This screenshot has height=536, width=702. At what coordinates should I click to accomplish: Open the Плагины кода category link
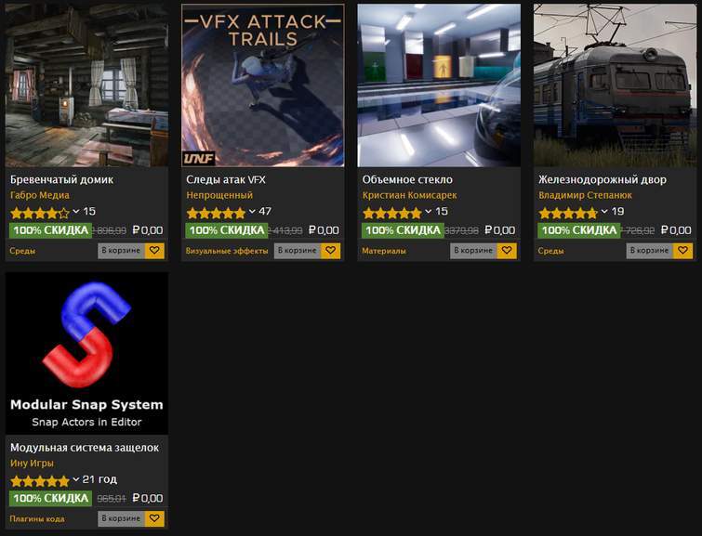coord(37,518)
